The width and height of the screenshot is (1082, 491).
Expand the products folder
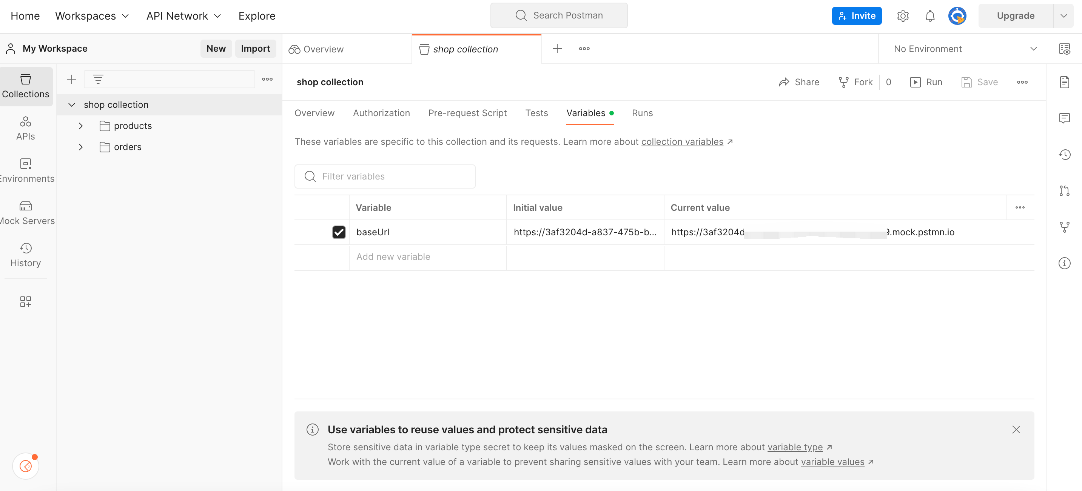coord(81,126)
